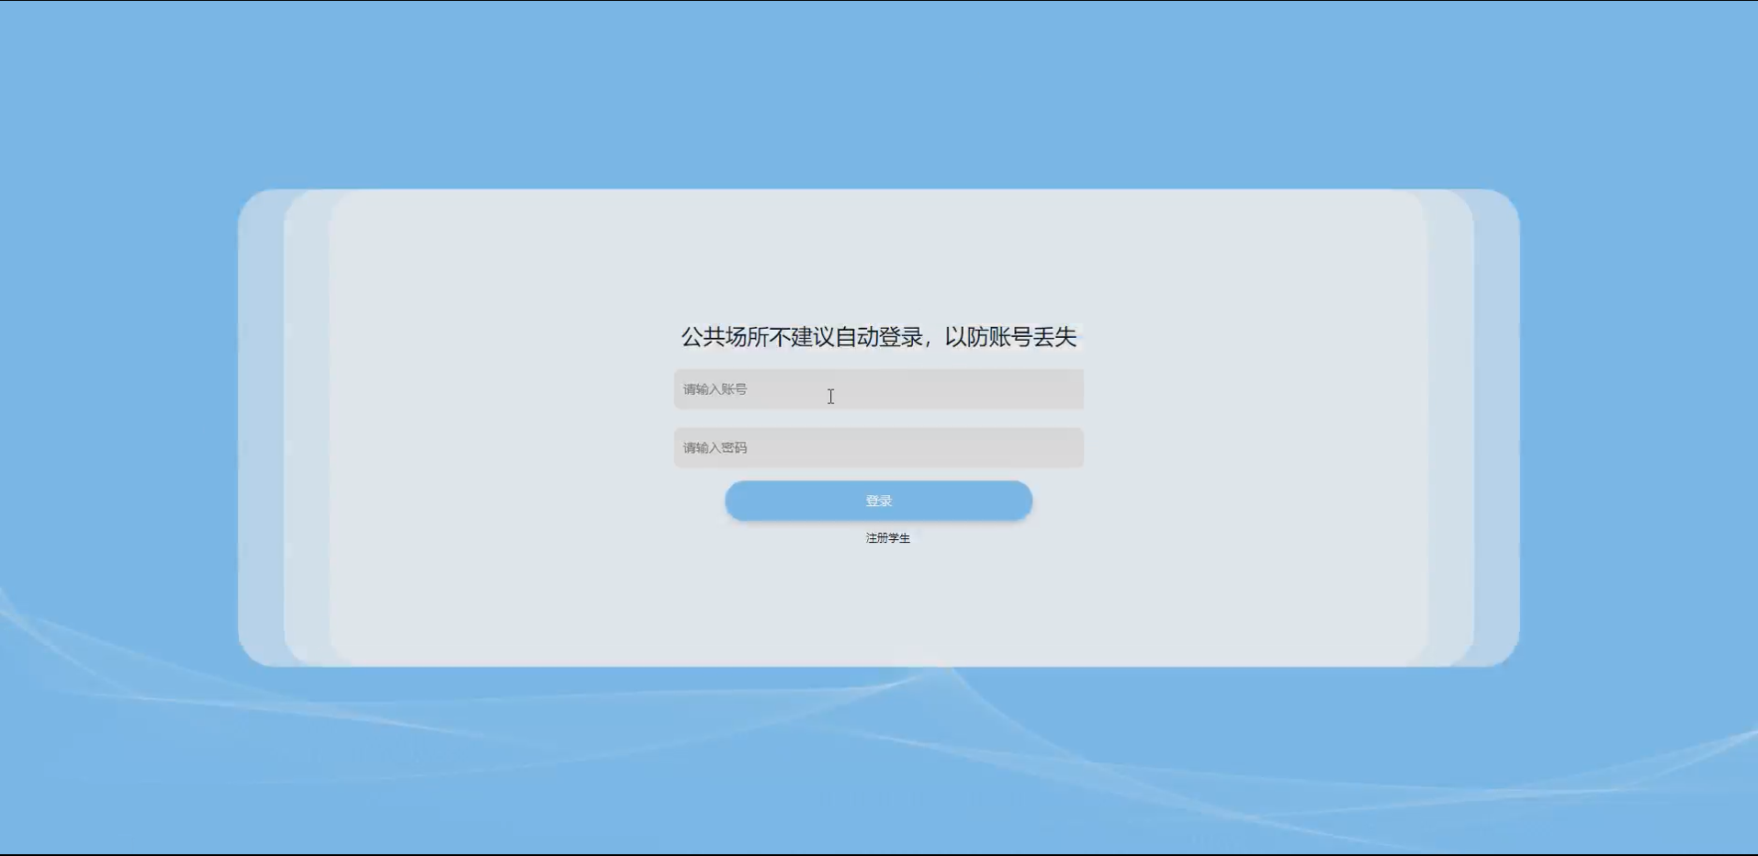
Task: Click the blank right end of account field
Action: click(x=1010, y=389)
